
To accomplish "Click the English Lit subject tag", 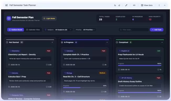I will coord(124,51).
